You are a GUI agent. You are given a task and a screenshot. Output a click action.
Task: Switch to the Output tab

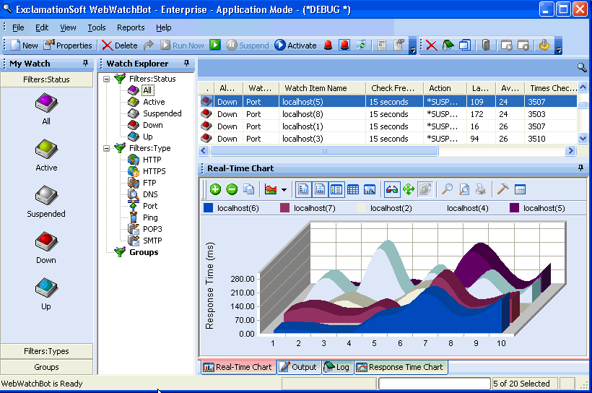[x=299, y=367]
